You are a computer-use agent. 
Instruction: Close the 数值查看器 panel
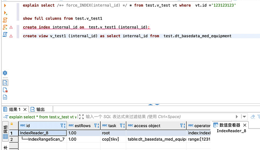(x=245, y=125)
